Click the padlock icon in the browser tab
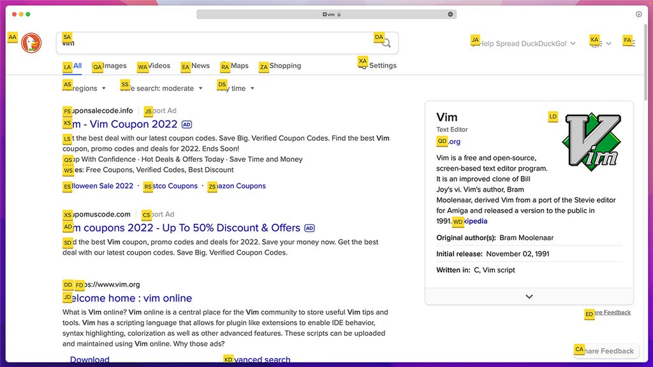This screenshot has width=653, height=367. click(x=340, y=13)
